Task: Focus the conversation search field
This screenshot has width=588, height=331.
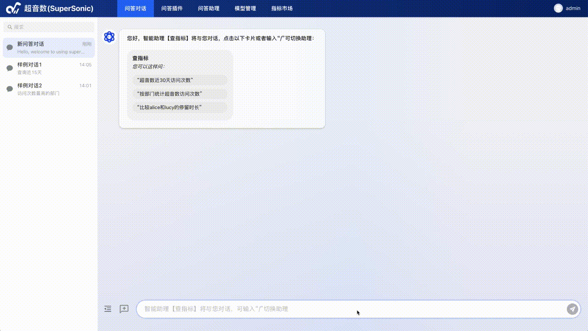Action: tap(50, 27)
